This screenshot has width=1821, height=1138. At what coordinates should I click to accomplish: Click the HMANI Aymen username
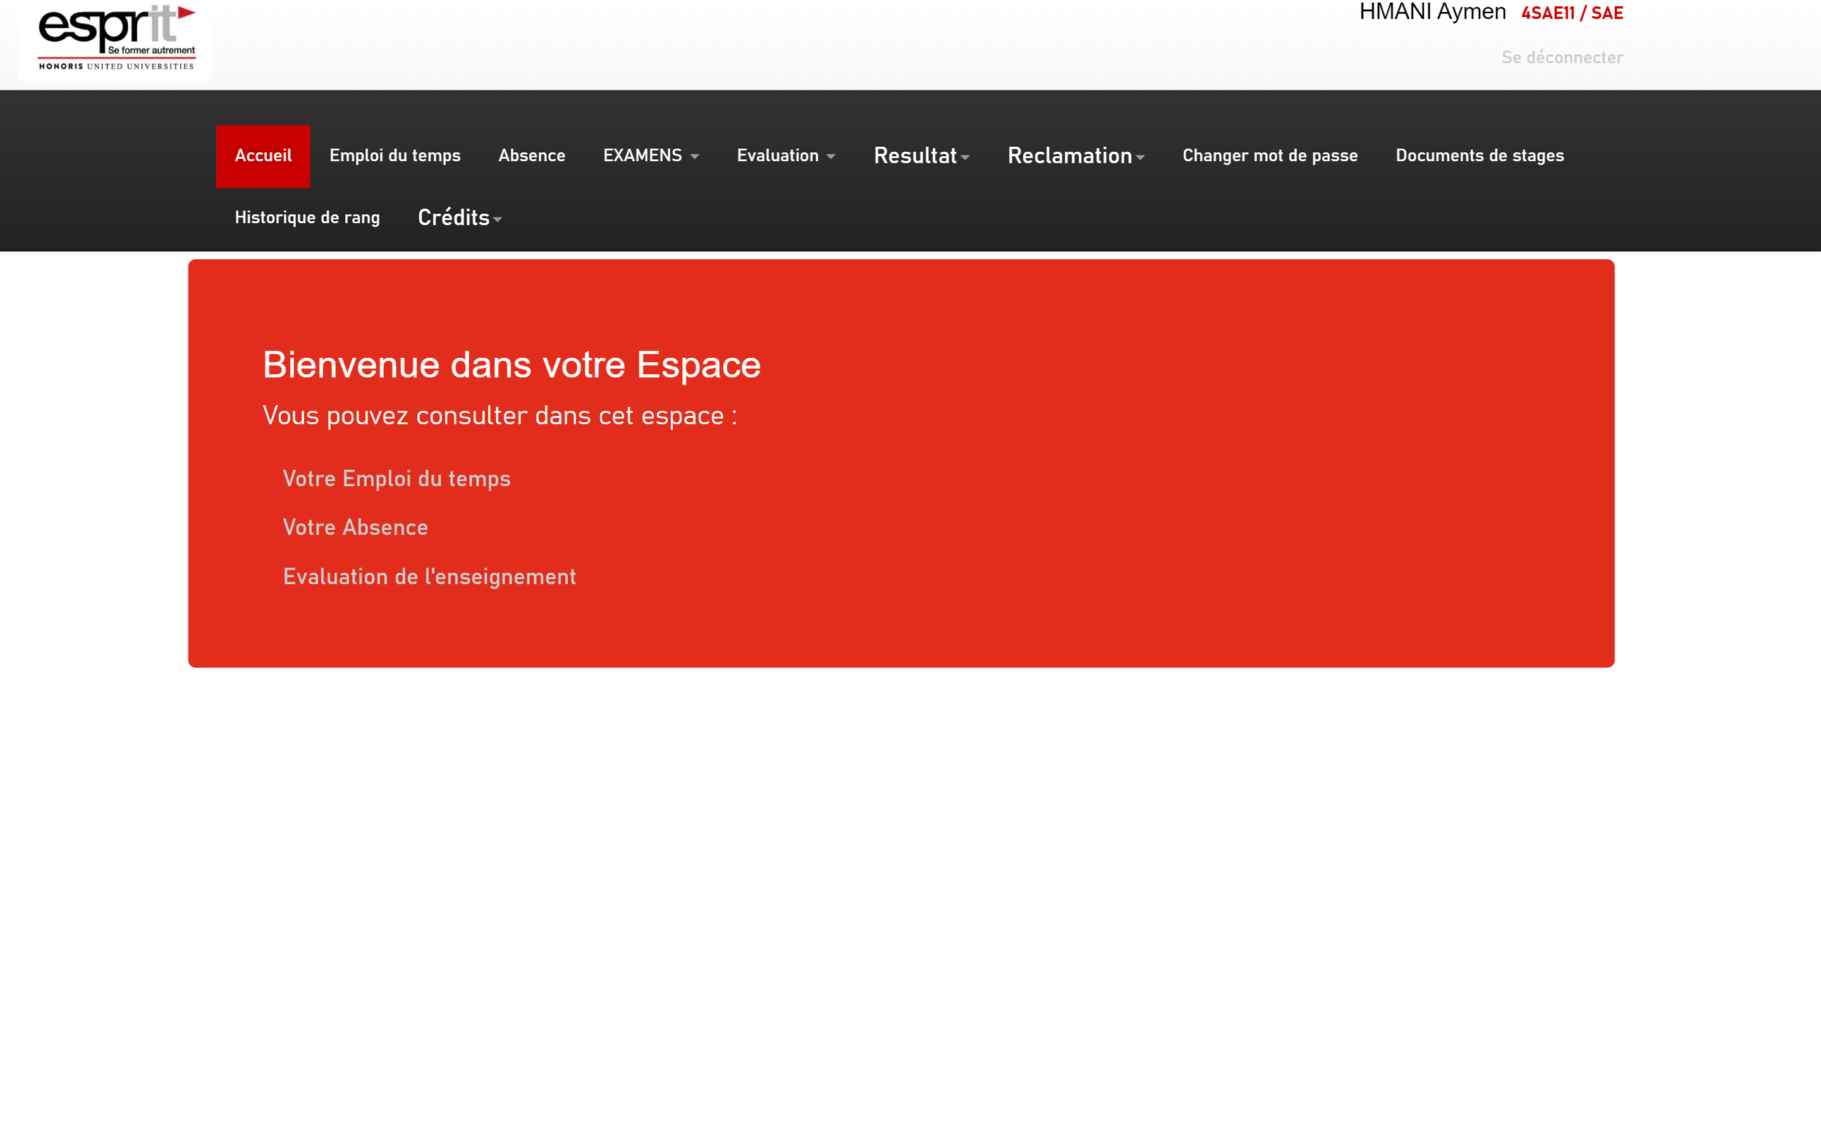[x=1432, y=12]
